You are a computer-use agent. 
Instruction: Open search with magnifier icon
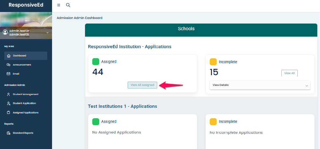[68, 5]
